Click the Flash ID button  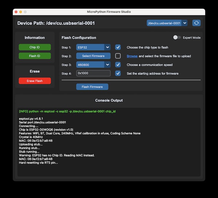pos(35,56)
